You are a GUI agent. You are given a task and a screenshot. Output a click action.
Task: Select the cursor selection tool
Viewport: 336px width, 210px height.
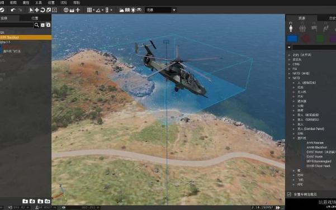(x=31, y=10)
